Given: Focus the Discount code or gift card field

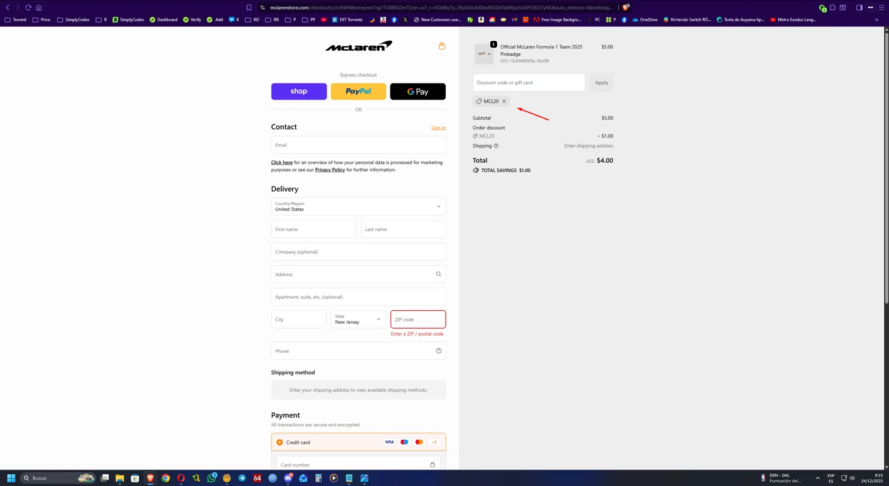Looking at the screenshot, I should [x=529, y=83].
